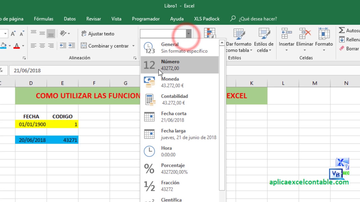This screenshot has height=202, width=360.
Task: Click the Eliminar cells icon
Action: [305, 34]
